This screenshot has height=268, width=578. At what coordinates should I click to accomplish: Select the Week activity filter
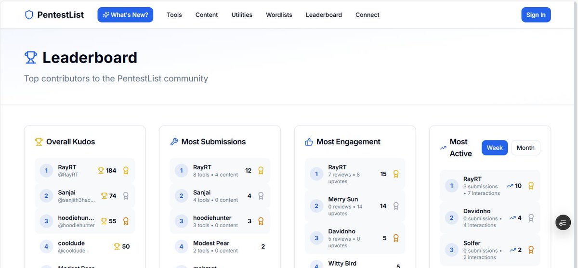[x=495, y=148]
